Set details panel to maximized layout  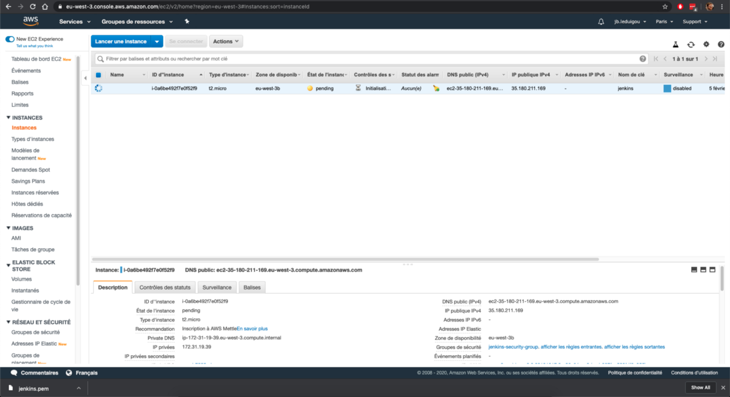714,269
